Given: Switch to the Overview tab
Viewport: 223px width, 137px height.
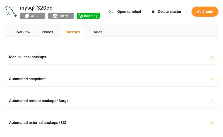Looking at the screenshot, I should pos(22,32).
